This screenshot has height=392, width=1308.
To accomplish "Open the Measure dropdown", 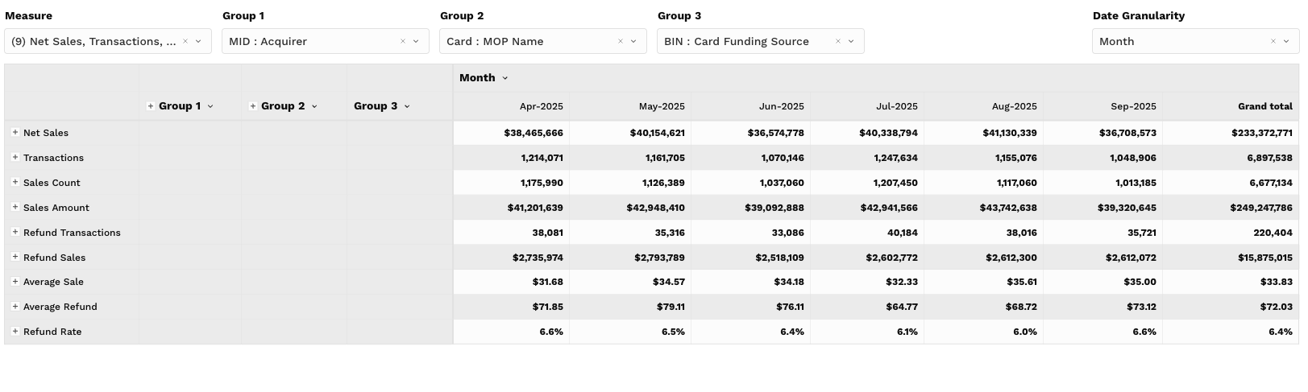I will click(198, 41).
